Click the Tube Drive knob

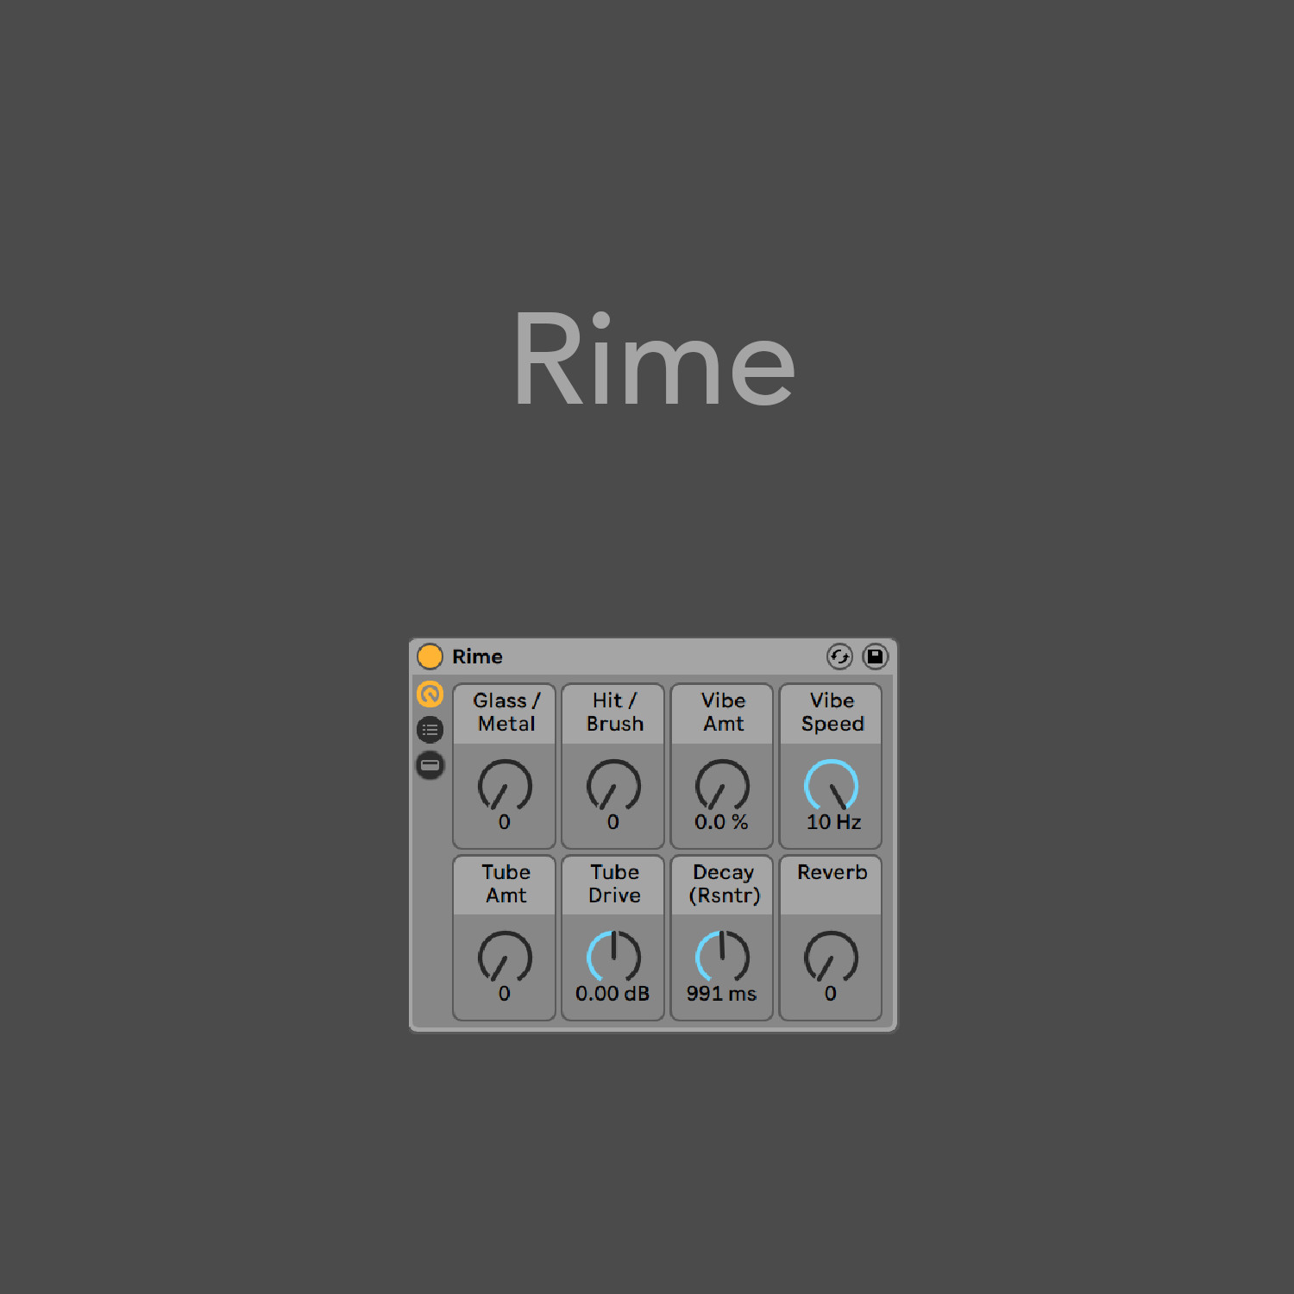[x=613, y=957]
